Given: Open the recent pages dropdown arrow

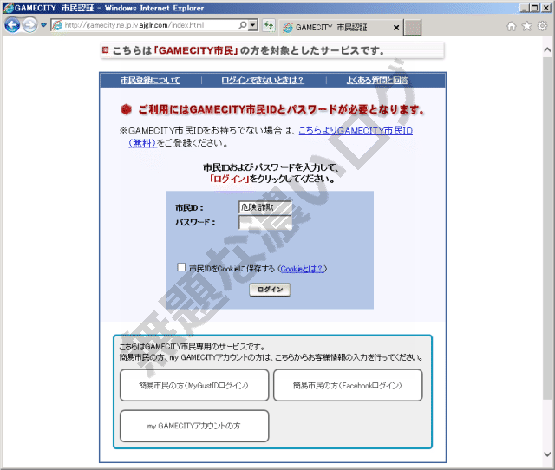Looking at the screenshot, I should click(43, 25).
